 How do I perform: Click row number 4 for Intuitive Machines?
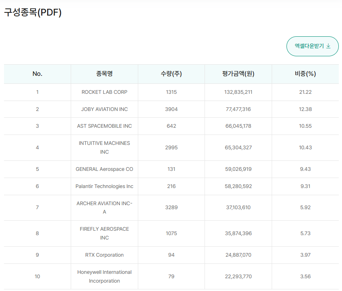(x=37, y=148)
